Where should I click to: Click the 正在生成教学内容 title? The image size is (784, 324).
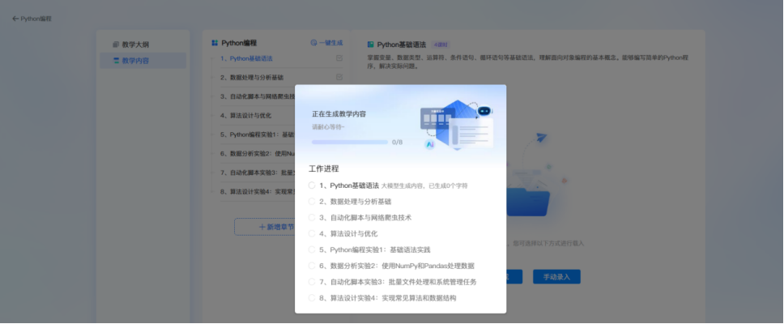tap(339, 114)
